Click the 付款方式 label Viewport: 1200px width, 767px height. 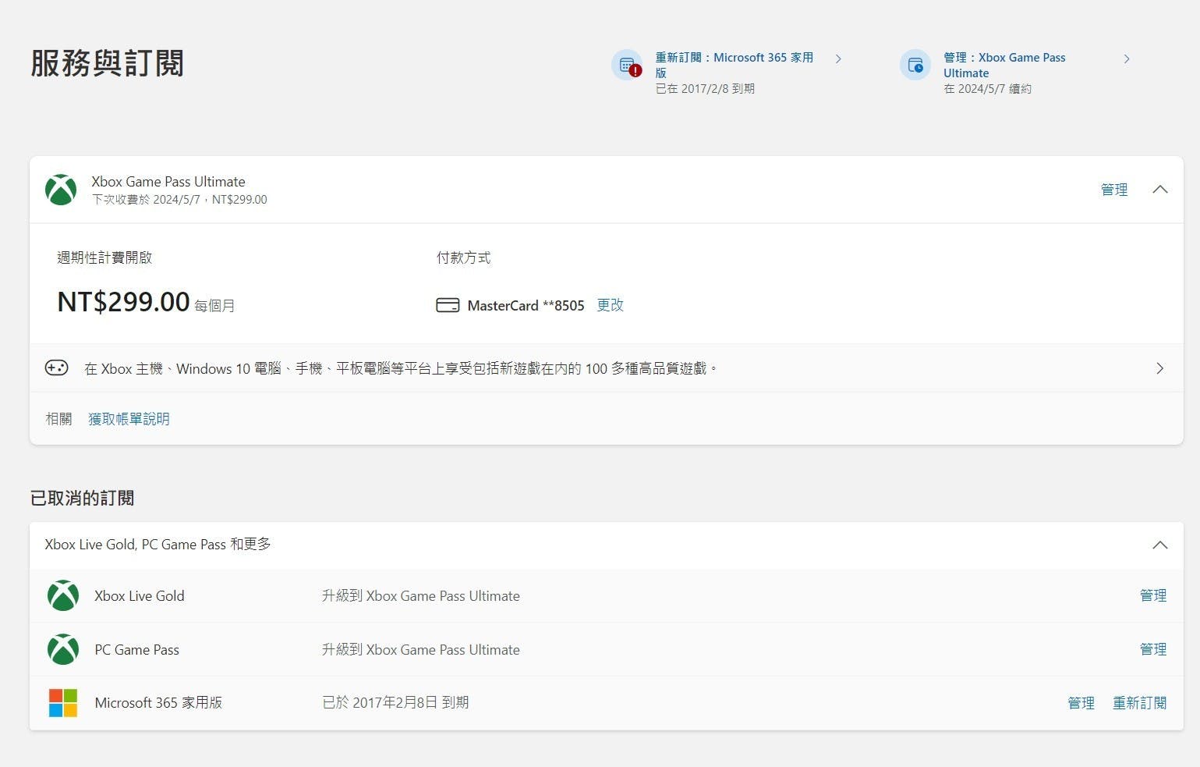click(463, 257)
